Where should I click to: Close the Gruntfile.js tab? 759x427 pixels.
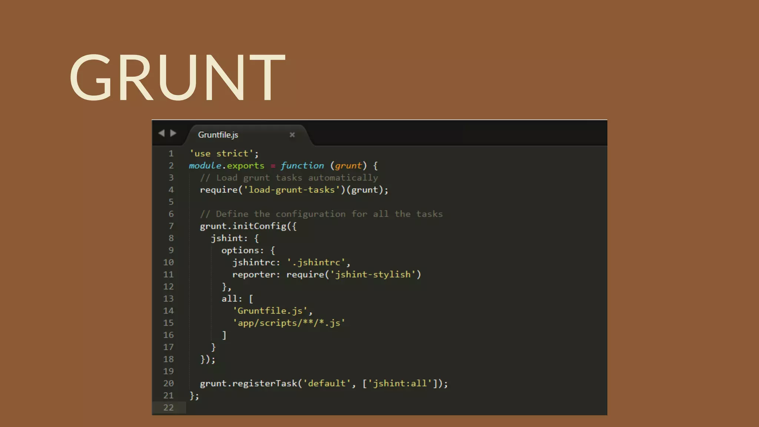click(x=292, y=135)
